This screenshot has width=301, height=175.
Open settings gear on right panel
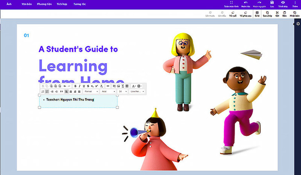(298, 24)
